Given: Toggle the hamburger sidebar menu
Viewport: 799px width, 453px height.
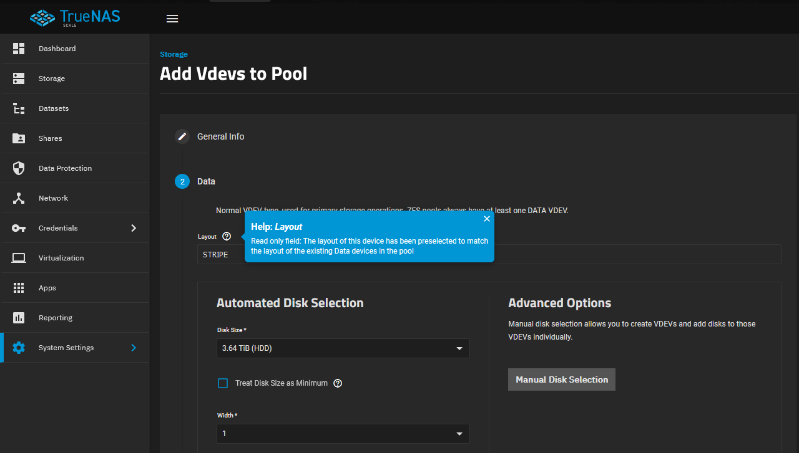Looking at the screenshot, I should tap(172, 19).
